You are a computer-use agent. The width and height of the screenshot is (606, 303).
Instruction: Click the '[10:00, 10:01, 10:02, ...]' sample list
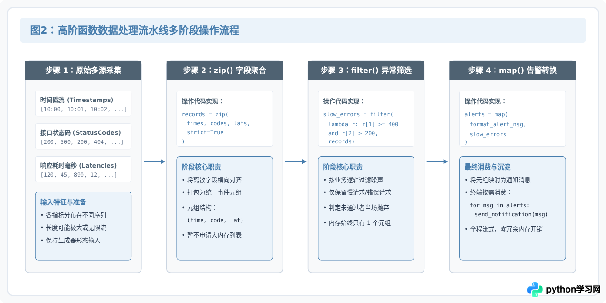pos(84,109)
